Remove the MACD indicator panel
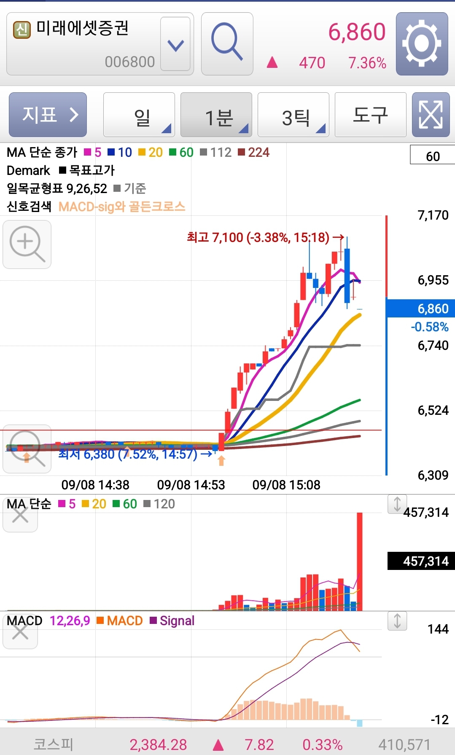Viewport: 455px width, 755px height. click(x=20, y=632)
